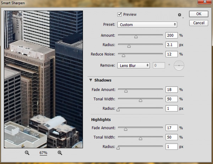
Task: Click the Highlights Tonal Width slider handle
Action: (x=141, y=138)
